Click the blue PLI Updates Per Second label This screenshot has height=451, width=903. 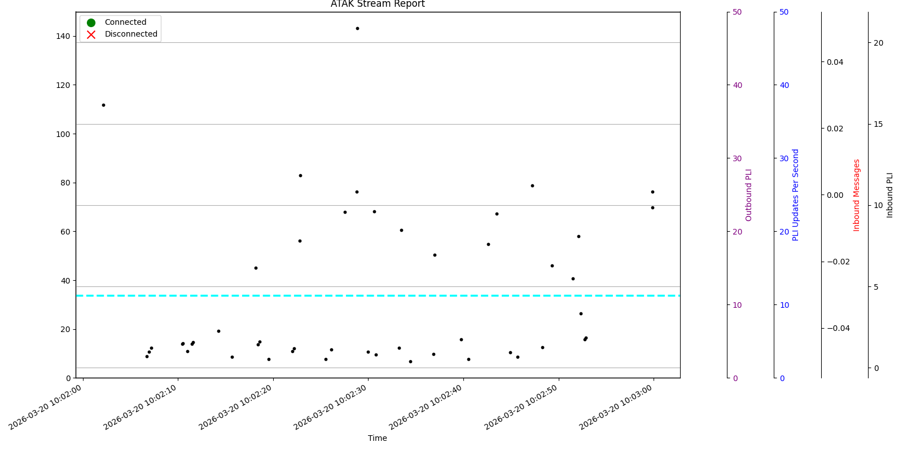[796, 195]
